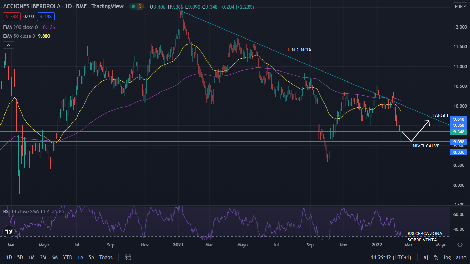This screenshot has width=470, height=264.
Task: Click the Todos range button
Action: pos(106,257)
